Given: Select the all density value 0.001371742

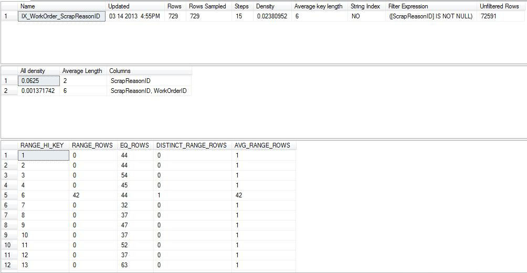Looking at the screenshot, I should [39, 91].
